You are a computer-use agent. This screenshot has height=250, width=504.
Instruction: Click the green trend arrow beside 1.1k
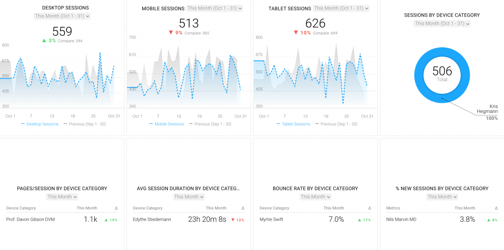tap(106, 220)
